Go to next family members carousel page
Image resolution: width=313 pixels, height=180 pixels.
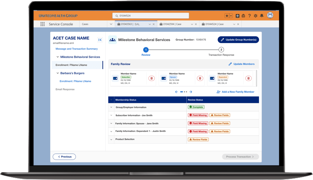[x=191, y=92]
